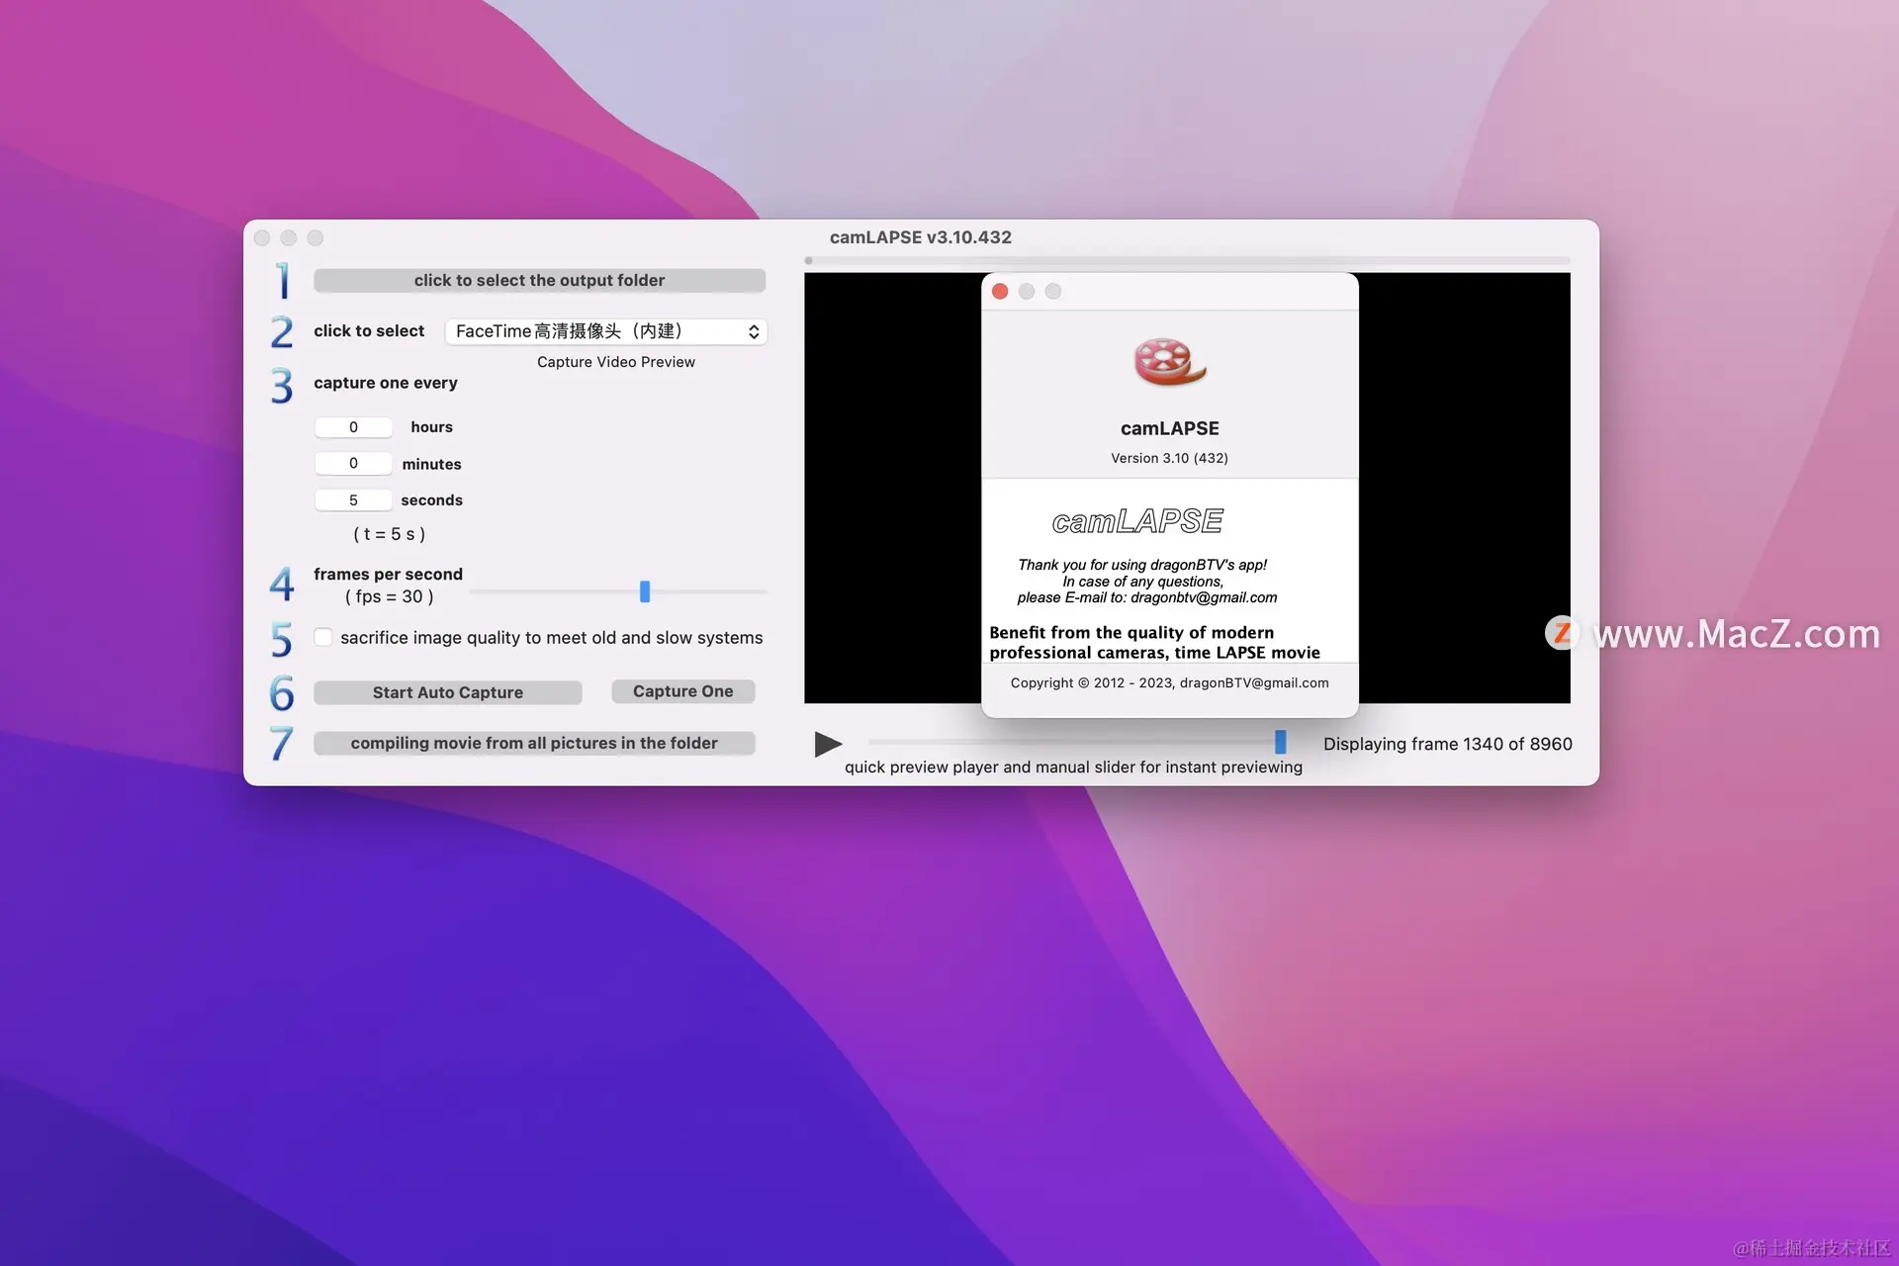Click the step 7 number icon
Viewport: 1899px width, 1266px height.
[x=282, y=743]
